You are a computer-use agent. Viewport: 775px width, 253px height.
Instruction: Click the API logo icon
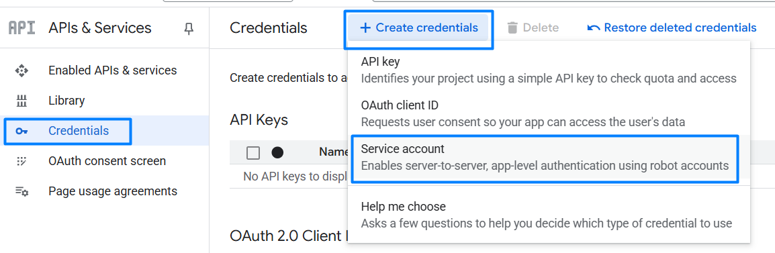tap(21, 28)
